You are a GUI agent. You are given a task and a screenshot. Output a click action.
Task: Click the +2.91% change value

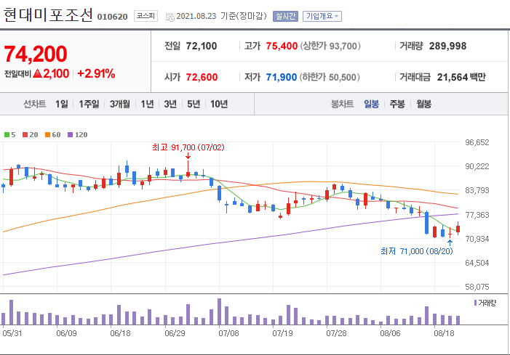[96, 73]
